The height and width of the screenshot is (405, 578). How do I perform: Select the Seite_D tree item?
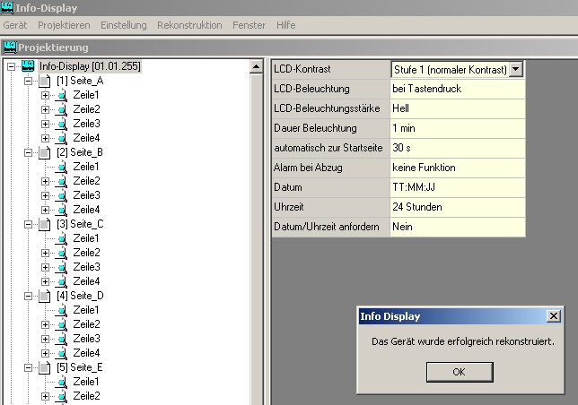[80, 296]
